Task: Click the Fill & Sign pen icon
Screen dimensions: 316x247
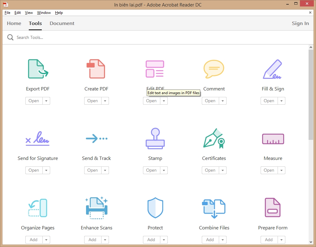Action: pos(272,69)
